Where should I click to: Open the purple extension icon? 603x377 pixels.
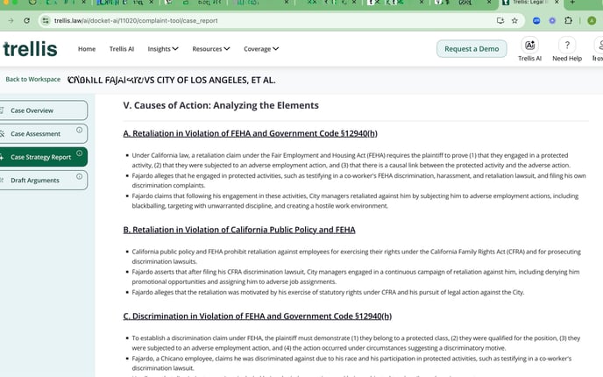(552, 21)
